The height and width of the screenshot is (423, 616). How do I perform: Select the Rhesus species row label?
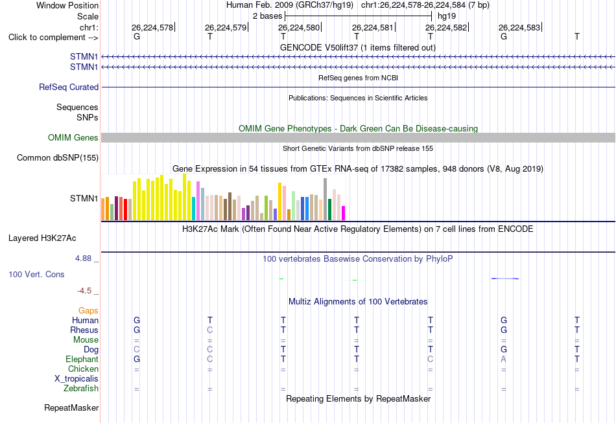(x=84, y=330)
